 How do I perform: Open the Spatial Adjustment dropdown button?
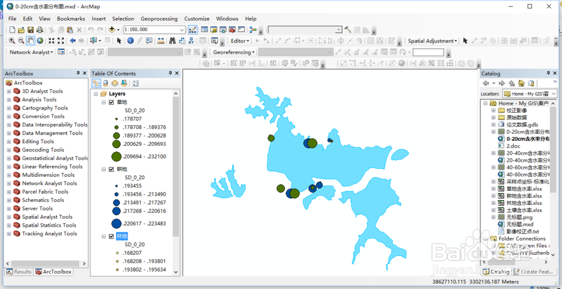(432, 41)
